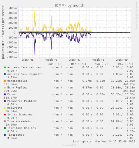Click the Redirects avg '28.10u/'

[x=117, y=108]
